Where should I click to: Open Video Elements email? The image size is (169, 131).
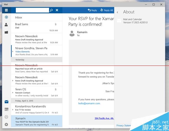(37, 51)
